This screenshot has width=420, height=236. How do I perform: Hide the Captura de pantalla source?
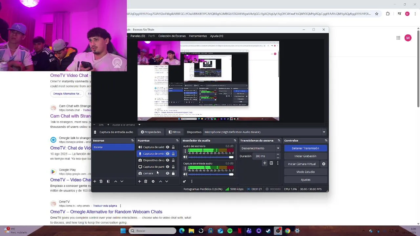coord(168,167)
